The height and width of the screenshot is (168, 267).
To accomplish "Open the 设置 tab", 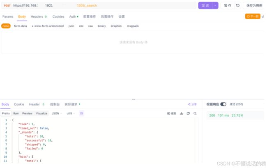I will [x=122, y=16].
